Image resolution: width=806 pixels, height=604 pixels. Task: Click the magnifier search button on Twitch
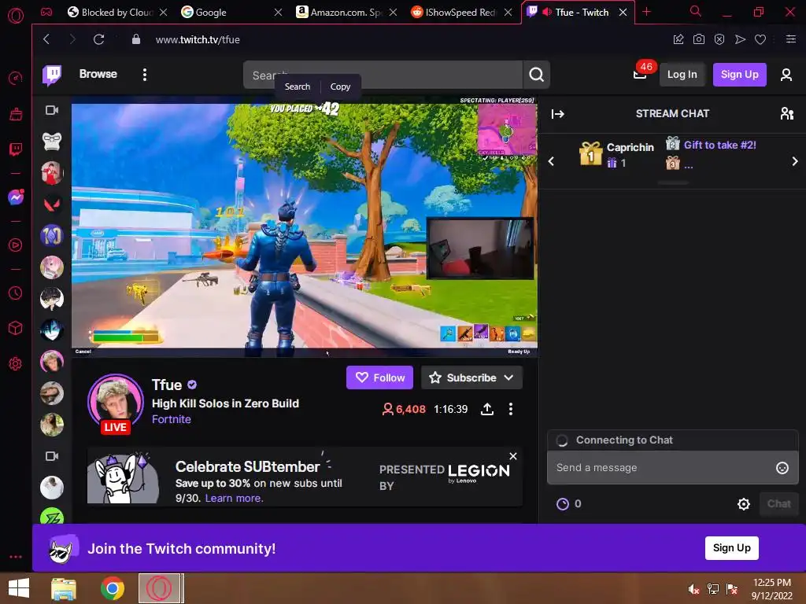click(x=536, y=75)
